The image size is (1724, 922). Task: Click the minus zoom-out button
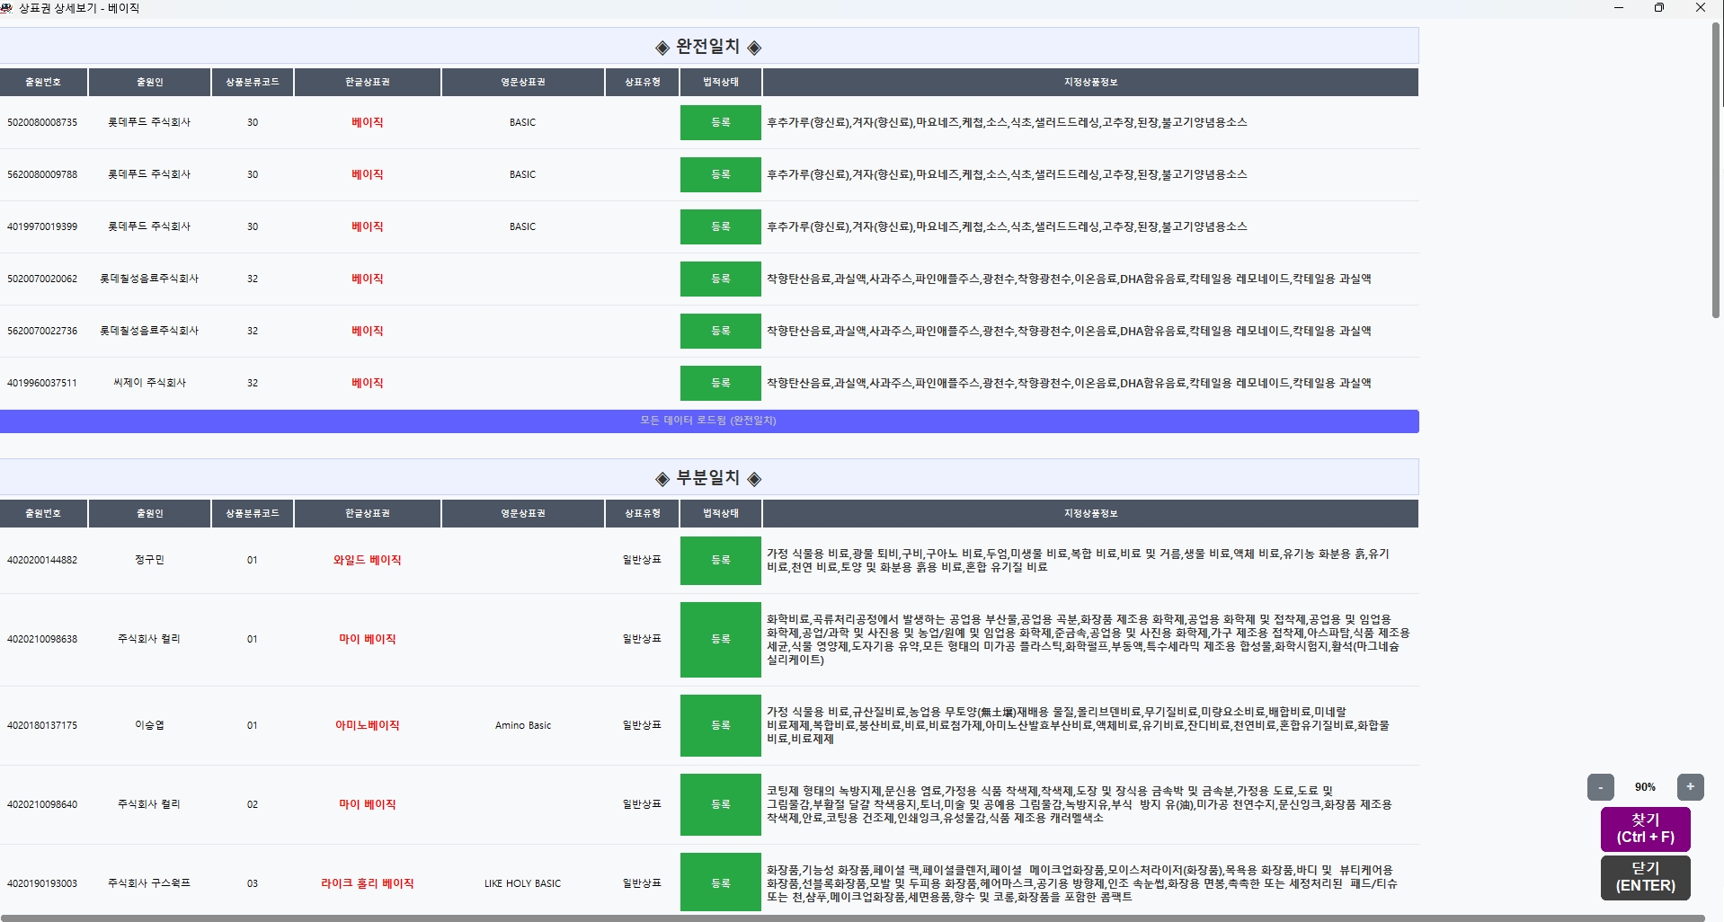click(1600, 787)
